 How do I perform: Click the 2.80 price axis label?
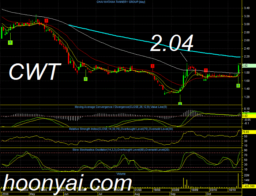point(247,32)
